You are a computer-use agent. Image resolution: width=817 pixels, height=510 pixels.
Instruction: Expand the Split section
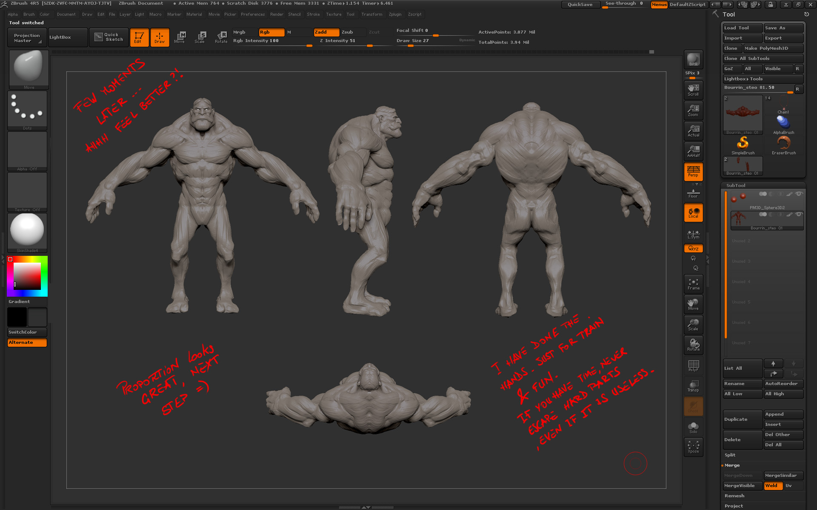click(730, 455)
